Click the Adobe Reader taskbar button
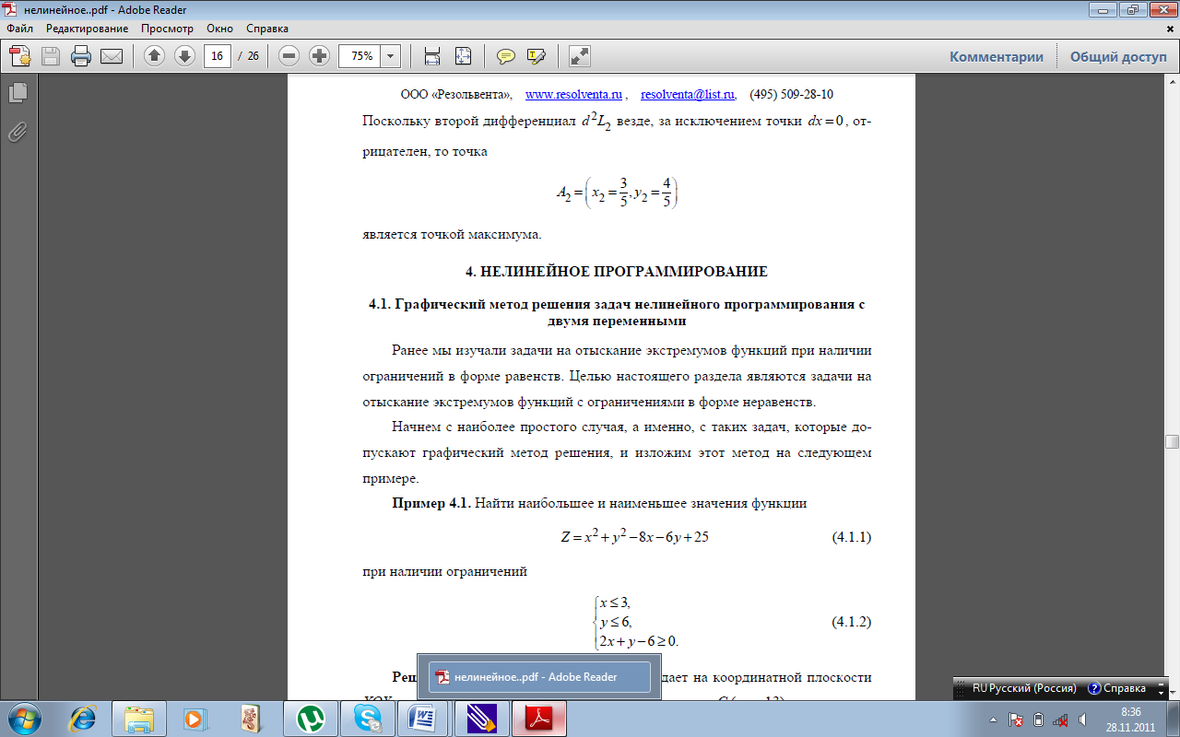The height and width of the screenshot is (737, 1180). (537, 718)
